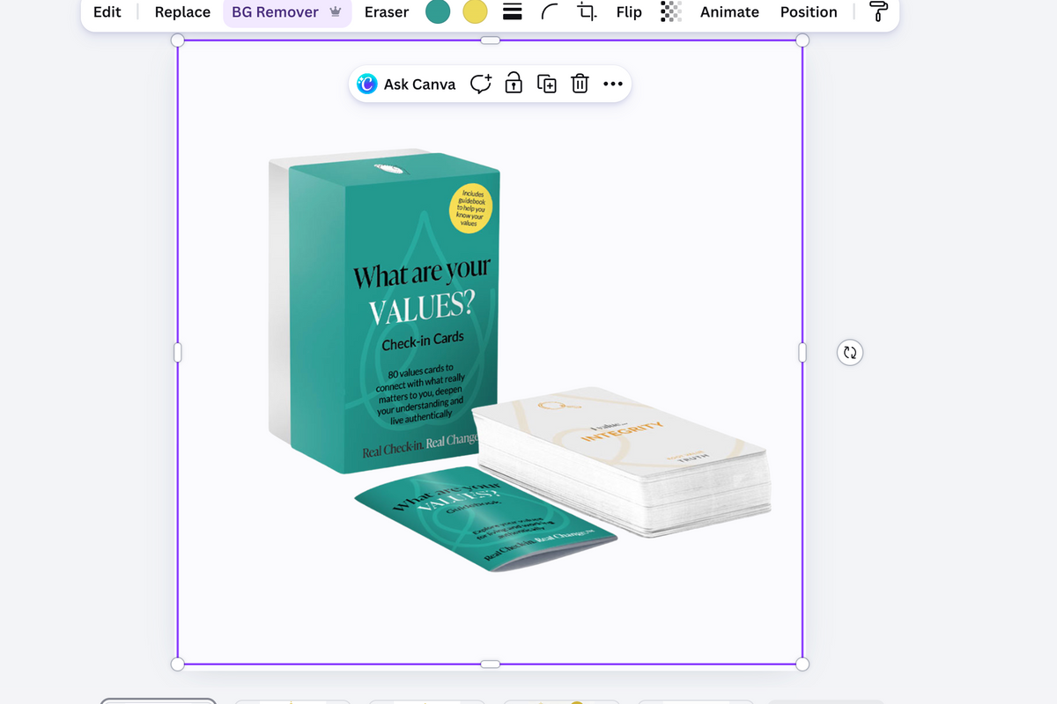The width and height of the screenshot is (1057, 704).
Task: Click the top-right corner resize handle
Action: pos(802,40)
